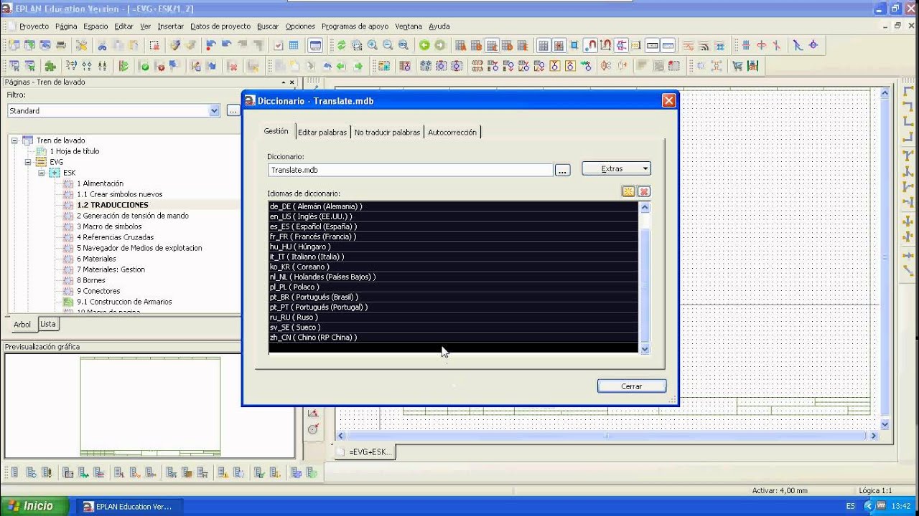
Task: Collapse the EVG tree node
Action: pos(28,162)
